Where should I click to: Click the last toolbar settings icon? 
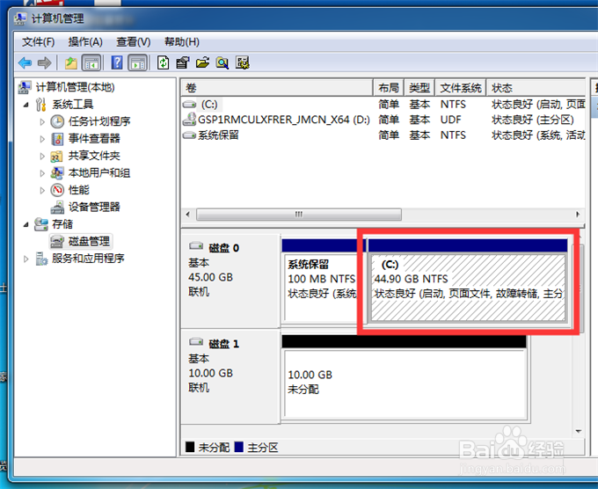coord(242,62)
